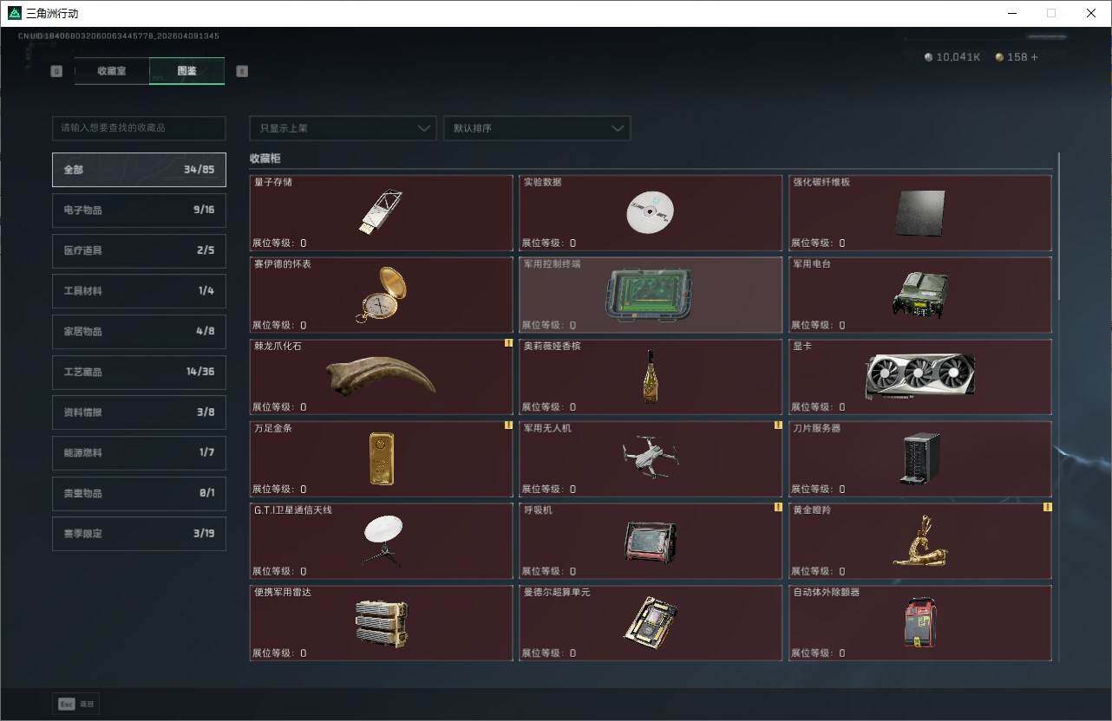Click the 14/36 count in 工艺藏品 row
The width and height of the screenshot is (1112, 721).
[x=200, y=372]
